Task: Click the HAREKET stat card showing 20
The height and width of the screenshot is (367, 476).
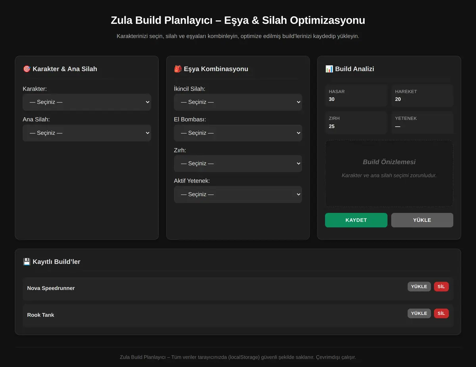Action: pos(422,95)
